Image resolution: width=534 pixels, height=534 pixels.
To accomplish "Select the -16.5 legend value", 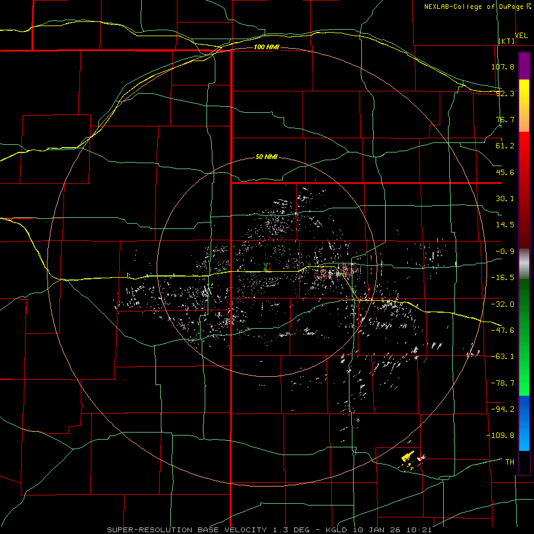I will click(503, 278).
